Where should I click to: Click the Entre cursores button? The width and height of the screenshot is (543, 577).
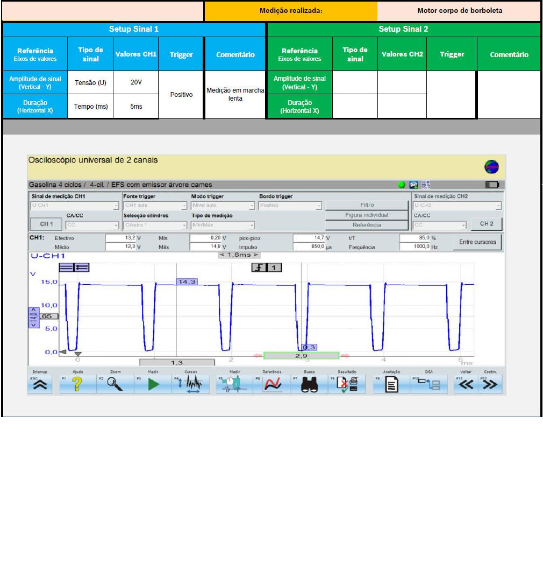point(477,242)
